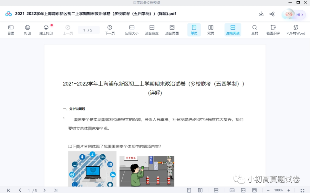
Task: Click fit page icon in bottom bar
Action: pos(254,190)
